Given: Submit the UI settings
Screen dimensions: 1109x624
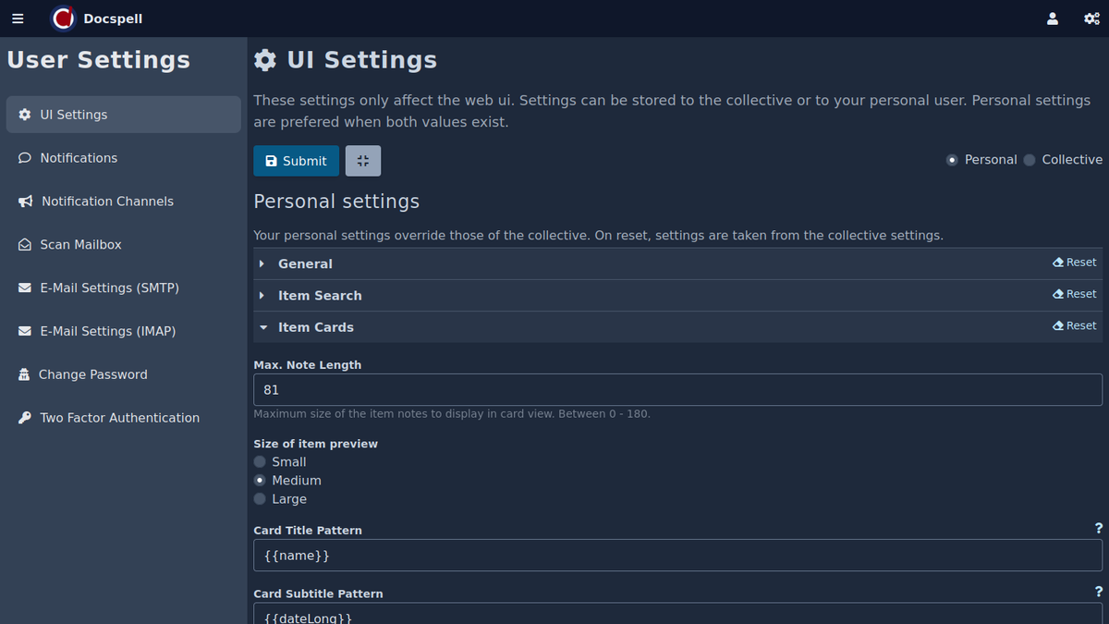Looking at the screenshot, I should [x=296, y=161].
